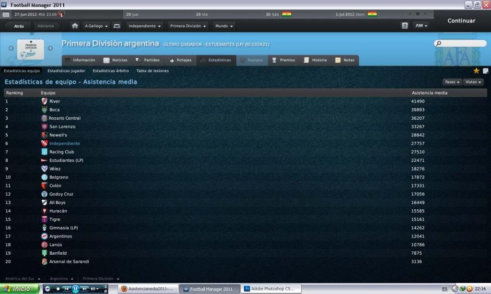This screenshot has width=491, height=294.
Task: Click the Independiente club badge
Action: point(45,144)
